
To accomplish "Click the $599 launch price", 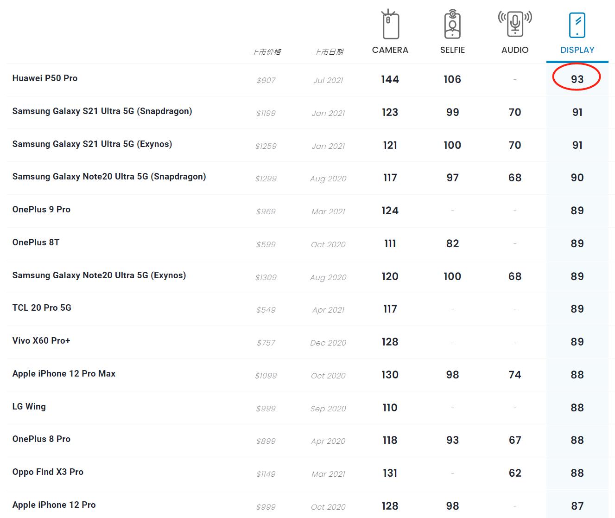I will coord(266,244).
